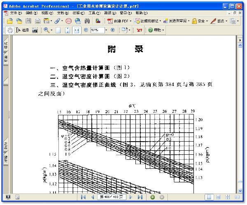This screenshot has height=205, width=247.
Task: Open the 文件 menu
Action: click(16, 13)
